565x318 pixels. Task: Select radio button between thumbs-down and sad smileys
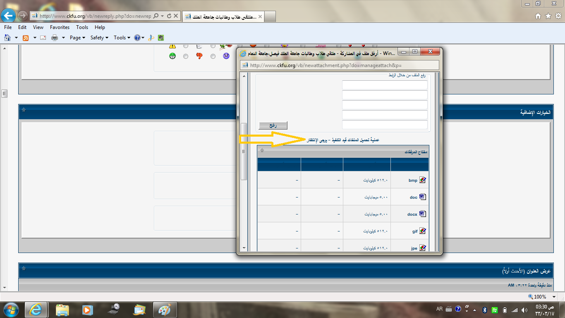(213, 56)
